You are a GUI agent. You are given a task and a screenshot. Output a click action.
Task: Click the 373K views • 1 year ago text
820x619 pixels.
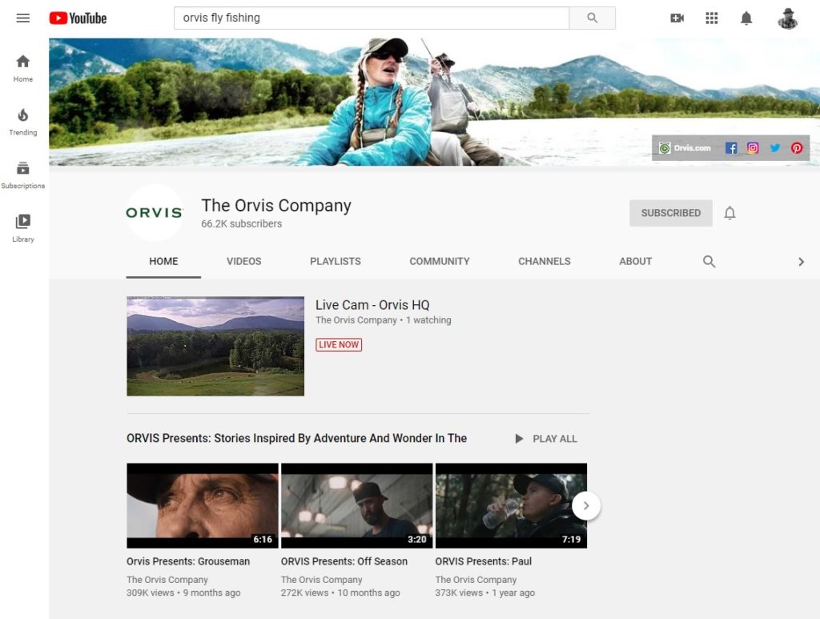click(484, 593)
